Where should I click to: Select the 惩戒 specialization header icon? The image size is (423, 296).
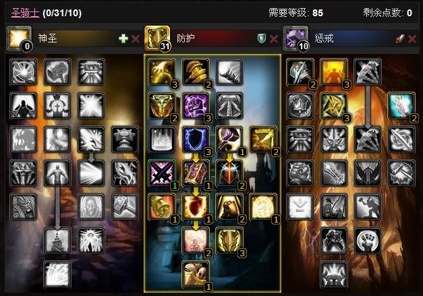[295, 38]
